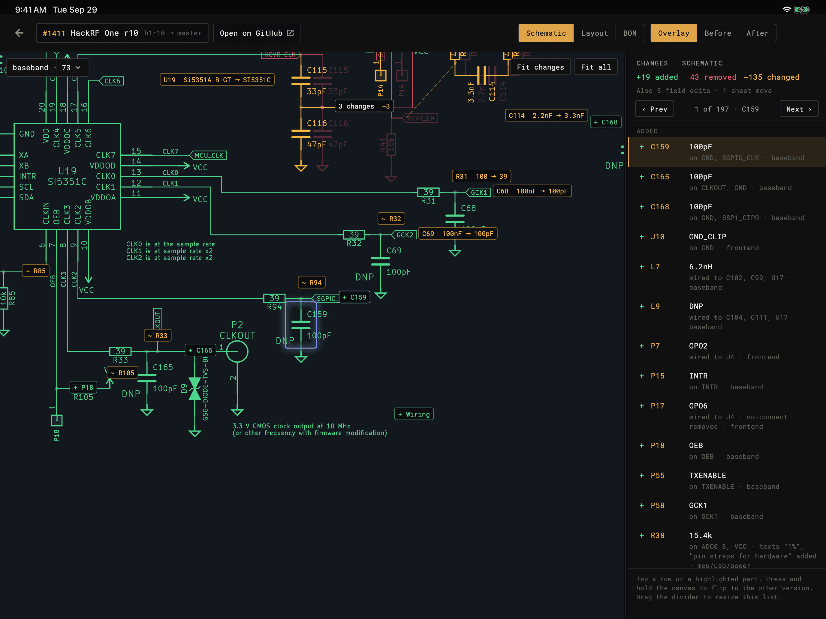Check the Wi-Fi status icon
Image resolution: width=826 pixels, height=619 pixels.
(786, 10)
